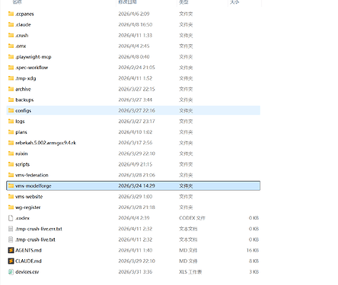338x285 pixels.
Task: Click the 16 KB size cell
Action: 253,251
